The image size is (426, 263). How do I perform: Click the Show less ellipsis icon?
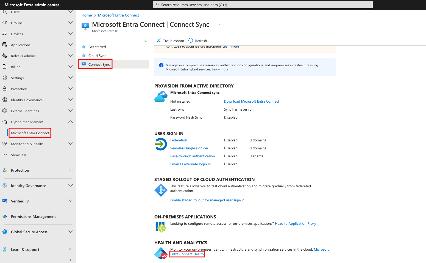pyautogui.click(x=5, y=155)
